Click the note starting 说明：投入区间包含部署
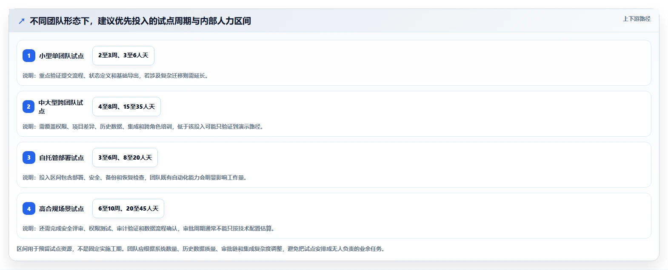The width and height of the screenshot is (668, 270). [135, 177]
